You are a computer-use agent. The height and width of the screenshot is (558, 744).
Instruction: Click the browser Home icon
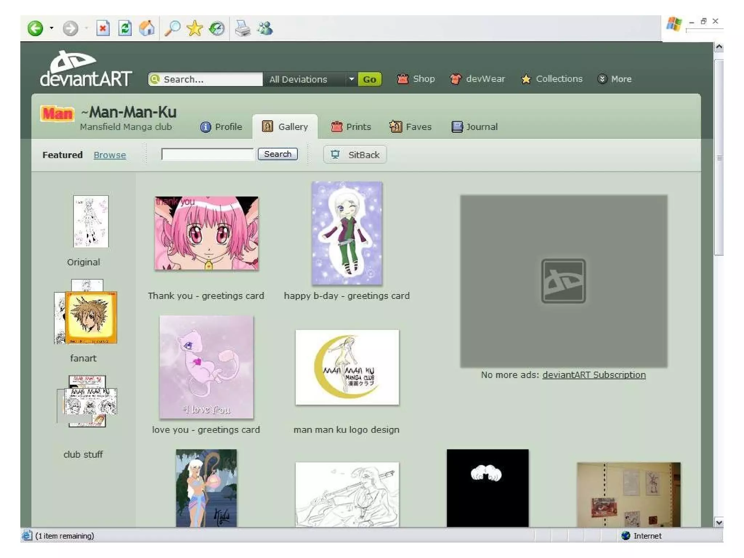point(147,28)
